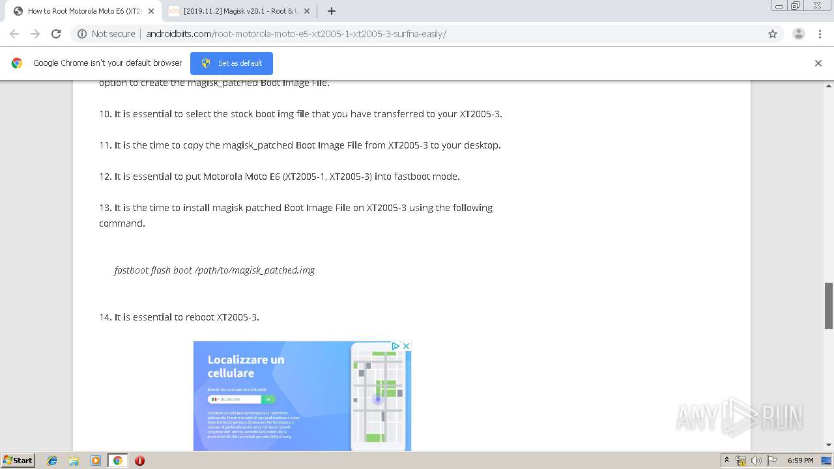Click the address bar URL
This screenshot has width=834, height=469.
(x=296, y=34)
